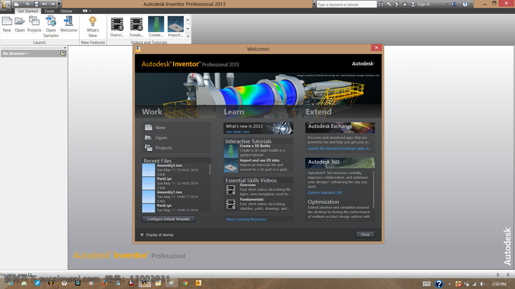The width and height of the screenshot is (515, 289).
Task: Click the Help question mark icon in title bar
Action: click(x=465, y=4)
